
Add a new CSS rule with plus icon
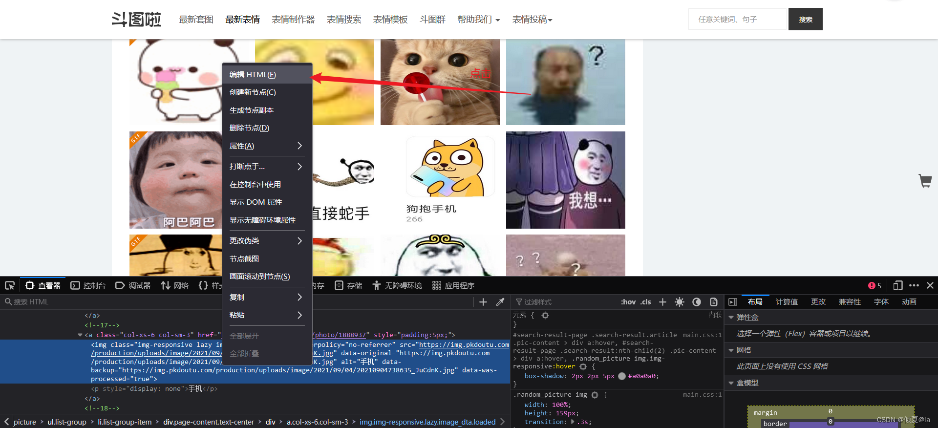(x=662, y=302)
